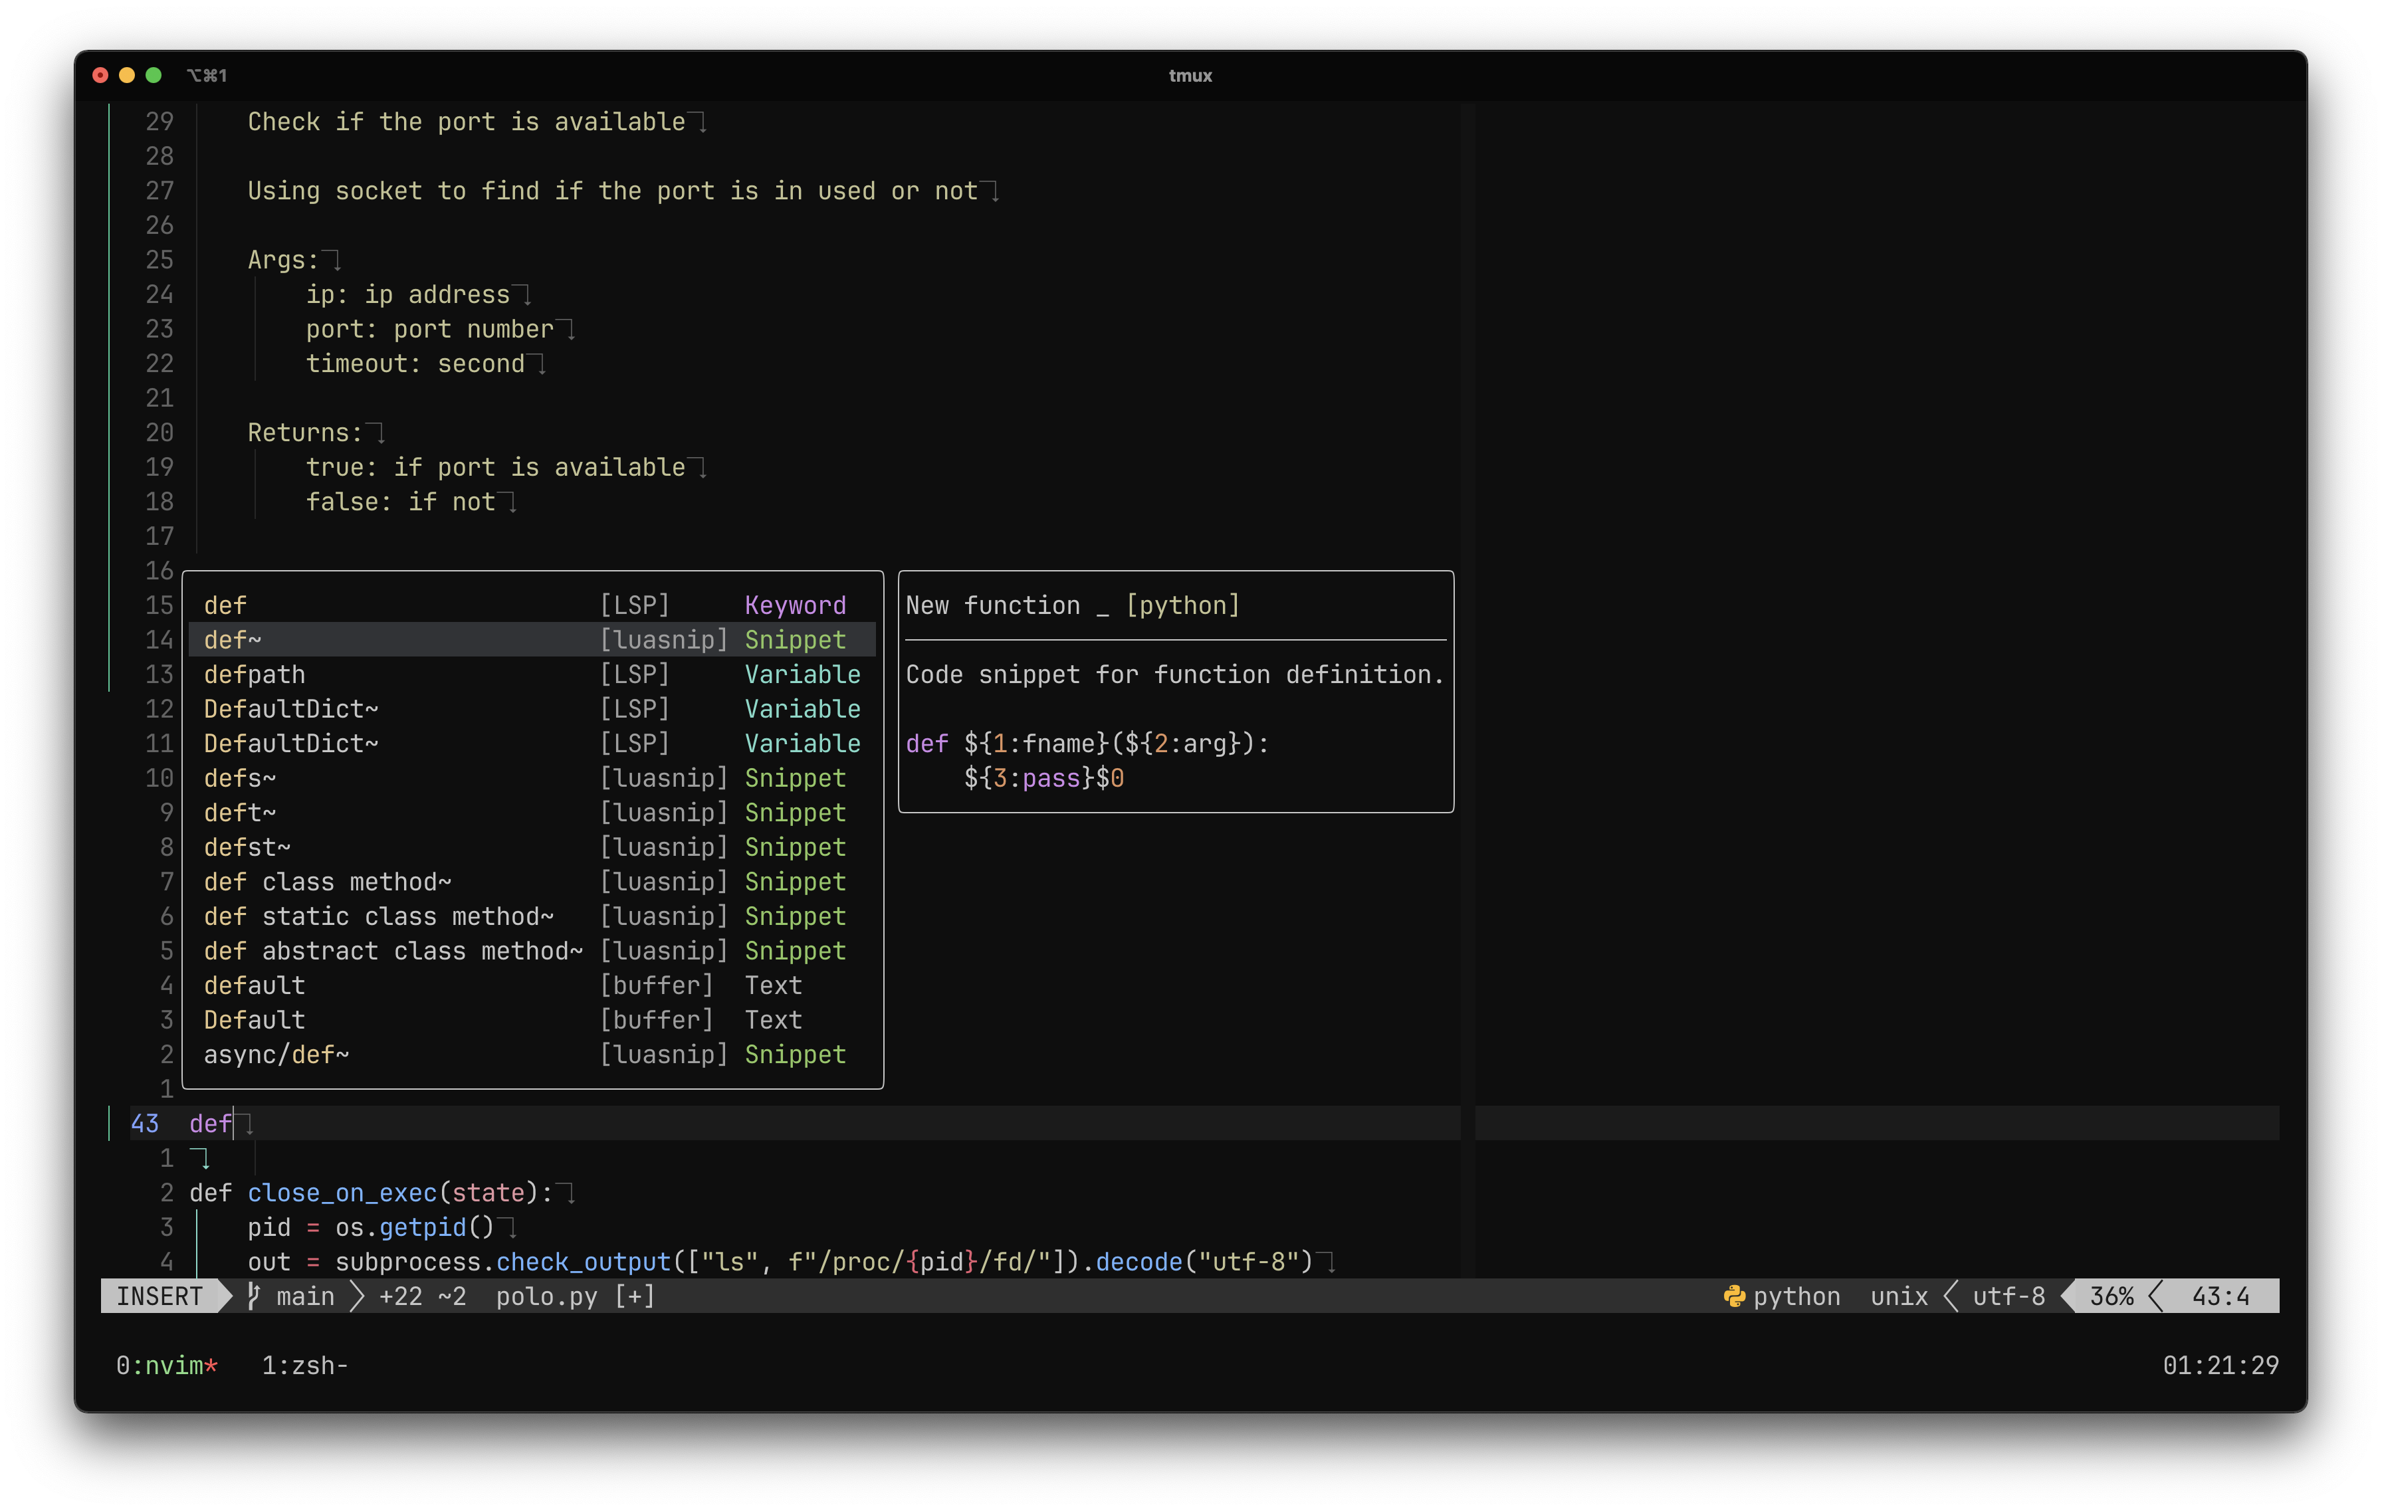This screenshot has height=1511, width=2382.
Task: Click polo.py filename in statusline
Action: (546, 1296)
